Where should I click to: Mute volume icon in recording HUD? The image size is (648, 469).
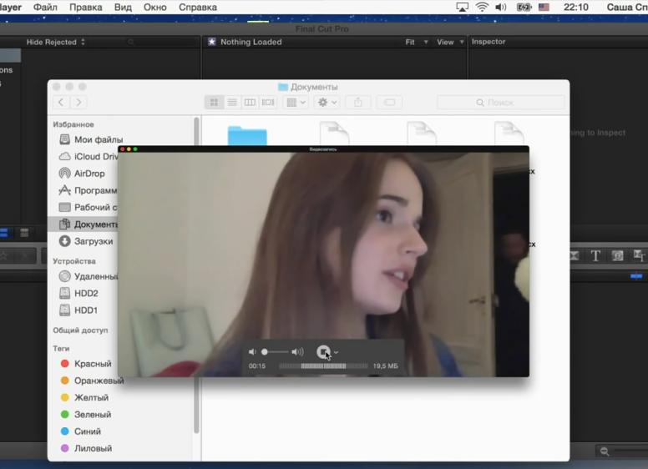pyautogui.click(x=252, y=352)
